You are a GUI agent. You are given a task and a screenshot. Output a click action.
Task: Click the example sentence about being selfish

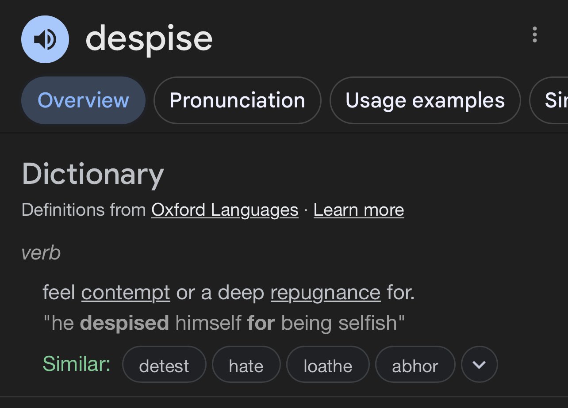pyautogui.click(x=224, y=323)
